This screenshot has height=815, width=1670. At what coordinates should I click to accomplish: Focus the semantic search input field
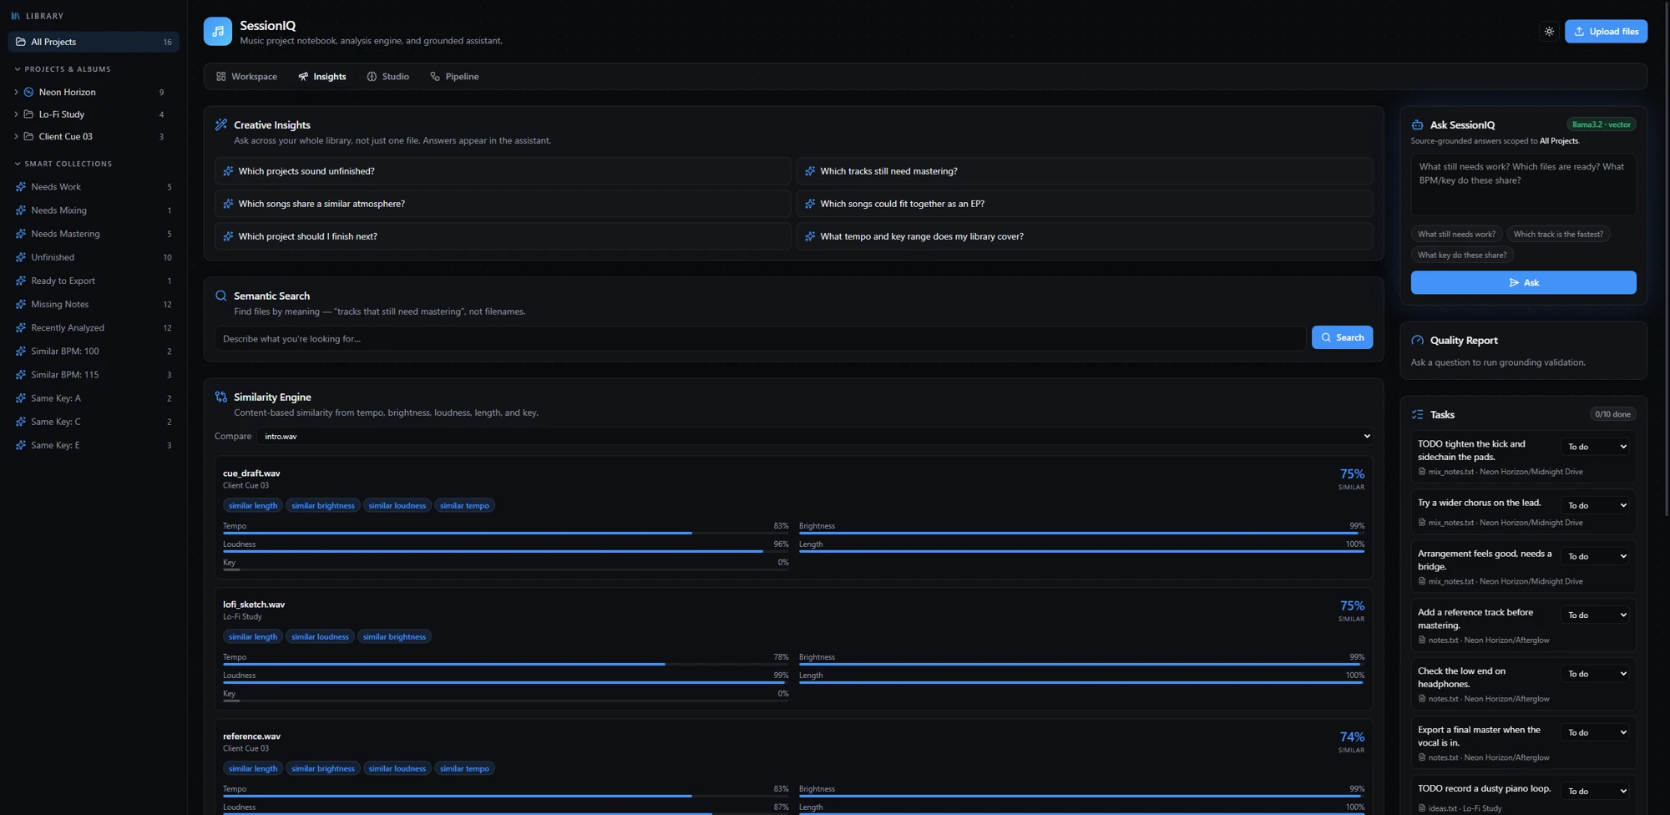(760, 338)
